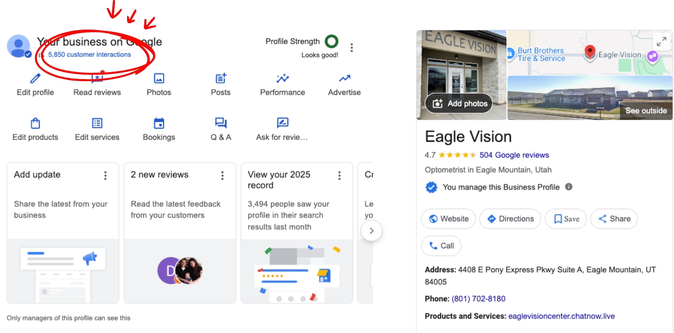
Task: Open the profile options three-dot menu
Action: click(351, 48)
